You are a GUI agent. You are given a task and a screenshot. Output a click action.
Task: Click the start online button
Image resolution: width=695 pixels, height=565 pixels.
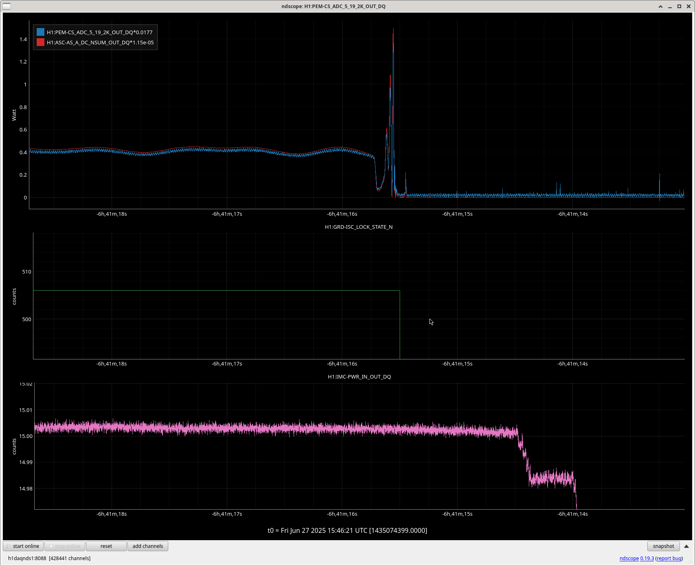pos(23,546)
